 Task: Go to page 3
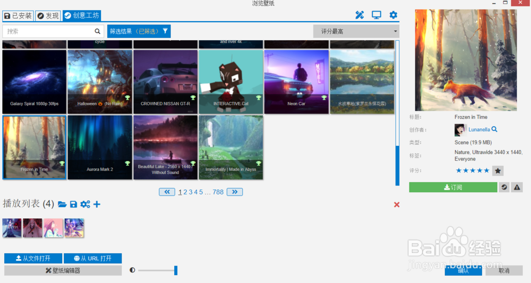pyautogui.click(x=191, y=192)
